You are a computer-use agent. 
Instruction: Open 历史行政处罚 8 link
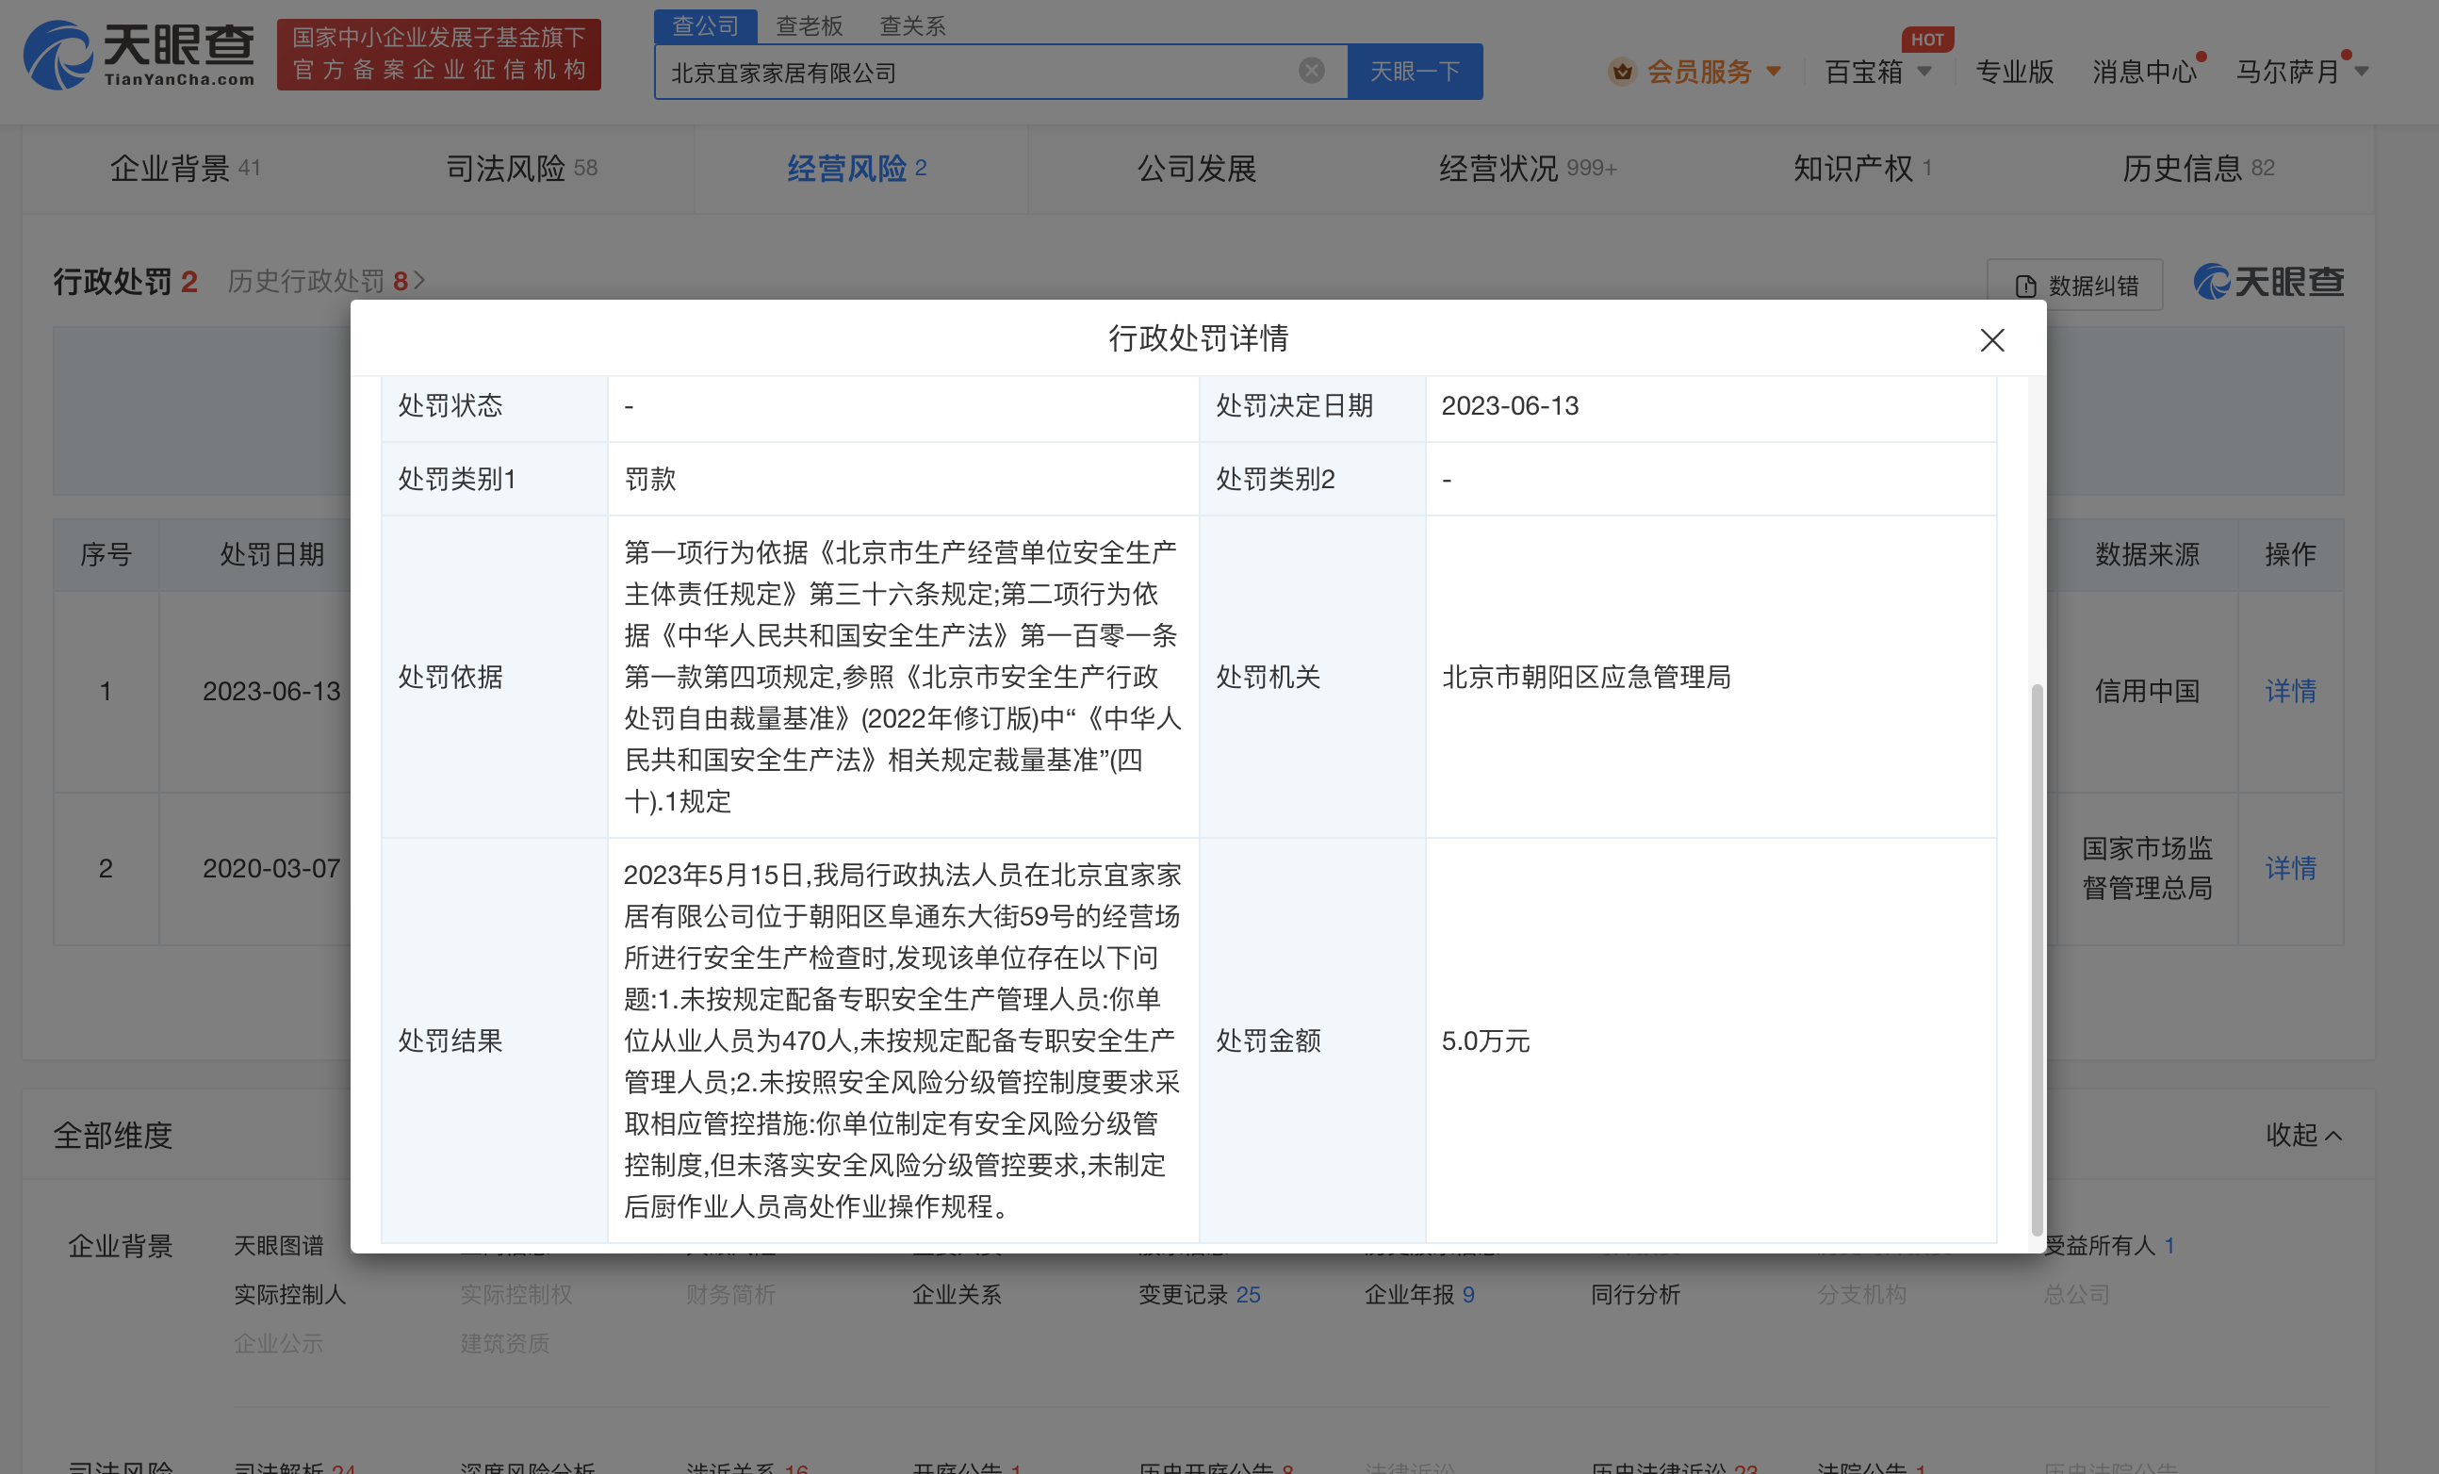click(x=326, y=281)
